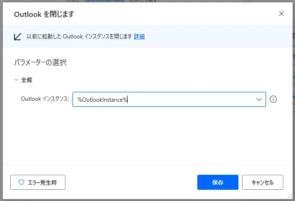Image resolution: width=295 pixels, height=201 pixels.
Task: Click the 保存 button
Action: 218,182
